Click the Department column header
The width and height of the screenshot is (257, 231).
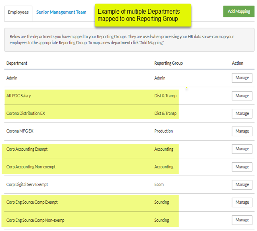pos(17,63)
